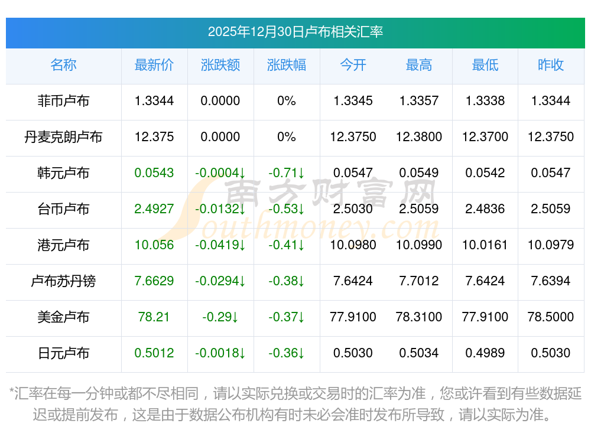
Task: Click high price 78.3100 for 美金卢布
Action: tap(419, 317)
